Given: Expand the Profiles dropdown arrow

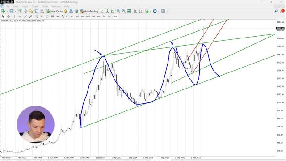Looking at the screenshot, I should coord(15,11).
